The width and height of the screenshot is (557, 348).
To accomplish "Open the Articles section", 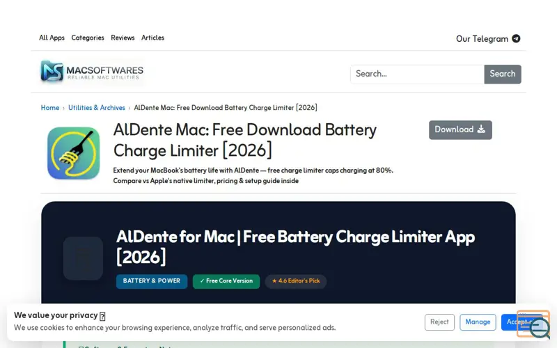I will tap(152, 38).
